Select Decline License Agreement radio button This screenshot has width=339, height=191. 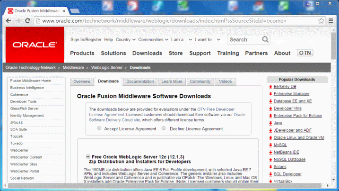[x=164, y=128]
